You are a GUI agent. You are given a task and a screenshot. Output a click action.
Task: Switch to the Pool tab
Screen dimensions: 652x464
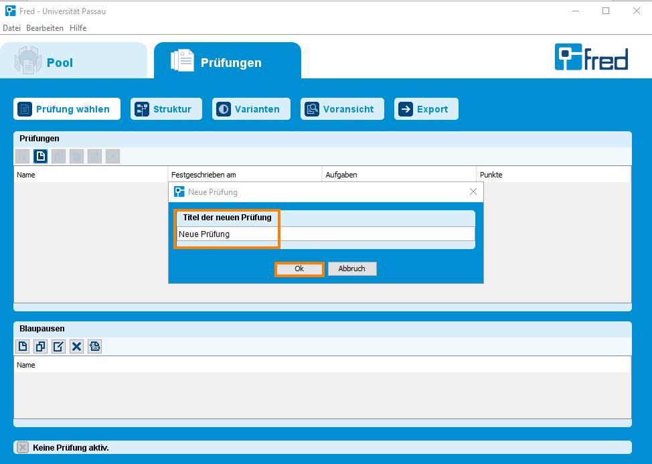74,61
